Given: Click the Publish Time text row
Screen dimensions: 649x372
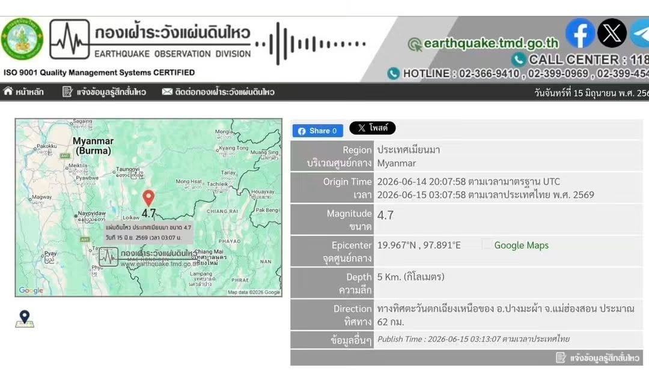Looking at the screenshot, I should tap(474, 339).
